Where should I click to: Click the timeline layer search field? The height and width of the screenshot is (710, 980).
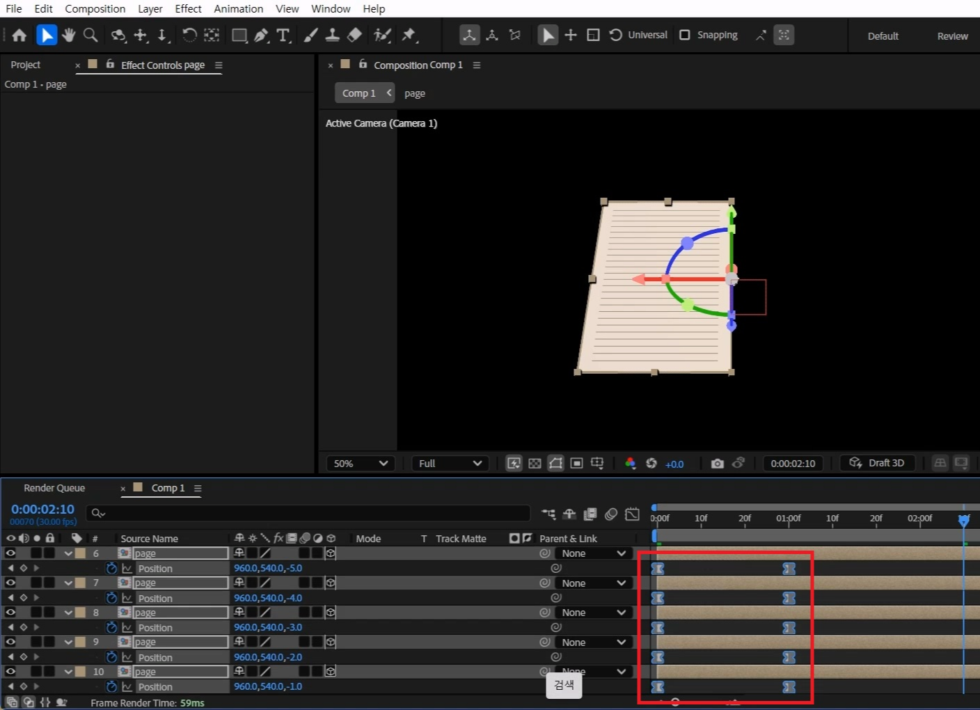tap(308, 513)
